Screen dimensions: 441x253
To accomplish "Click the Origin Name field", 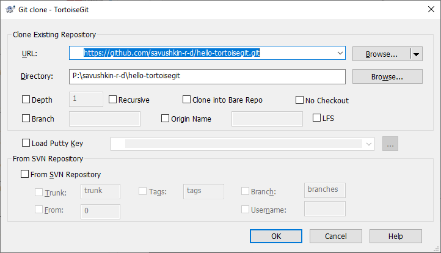I will (267, 119).
